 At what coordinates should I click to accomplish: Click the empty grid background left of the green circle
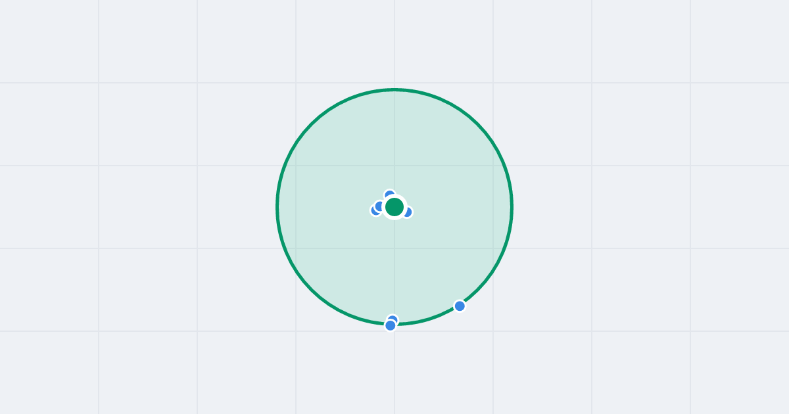pos(138,207)
